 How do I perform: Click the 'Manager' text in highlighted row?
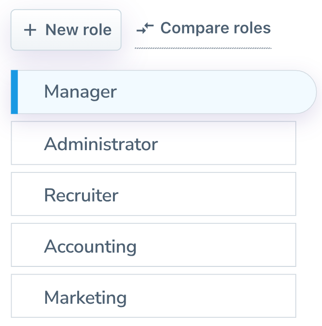point(80,92)
